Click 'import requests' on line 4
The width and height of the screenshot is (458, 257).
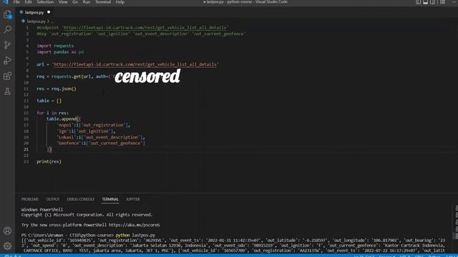(55, 46)
